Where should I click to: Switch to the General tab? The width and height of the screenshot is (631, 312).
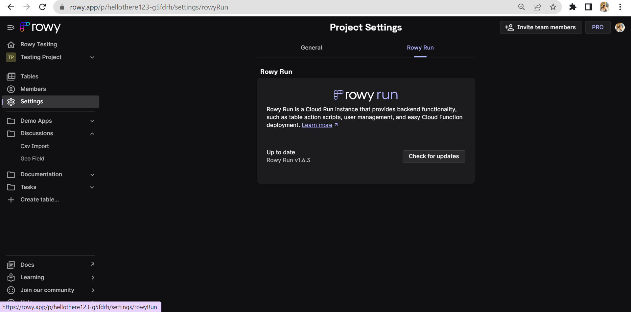[x=311, y=48]
